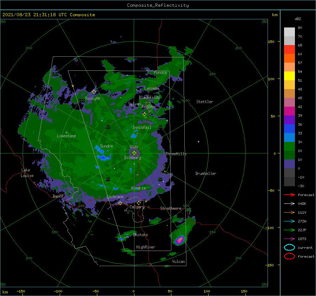Pick the red 60-65 dBZ color swatch
Viewport: 316px width, 296px height.
coord(289,50)
